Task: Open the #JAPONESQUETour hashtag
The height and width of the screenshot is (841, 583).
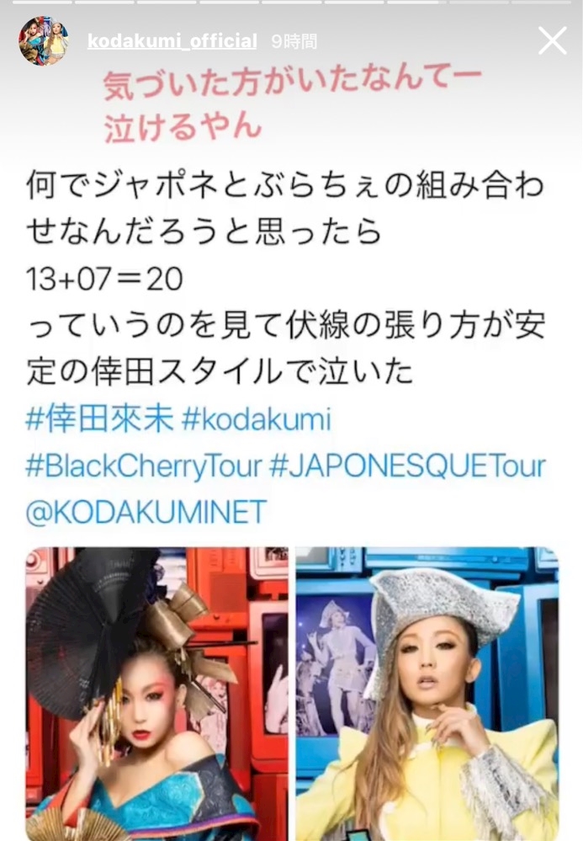Action: (407, 466)
